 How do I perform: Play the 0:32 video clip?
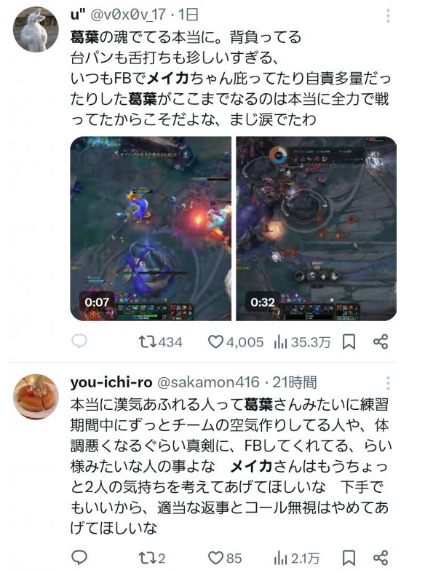(316, 229)
